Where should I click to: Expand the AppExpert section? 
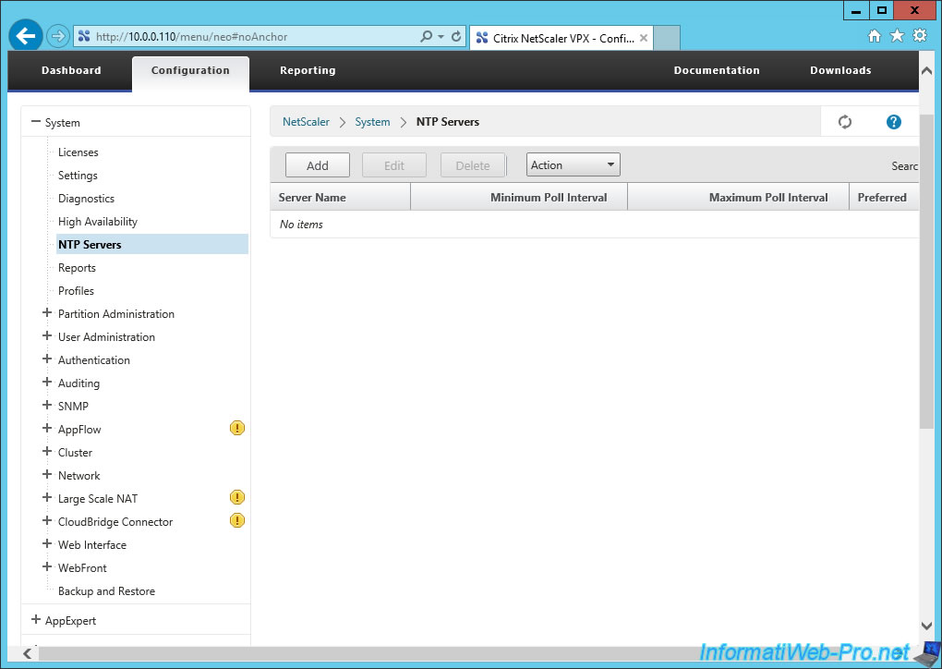pyautogui.click(x=36, y=620)
